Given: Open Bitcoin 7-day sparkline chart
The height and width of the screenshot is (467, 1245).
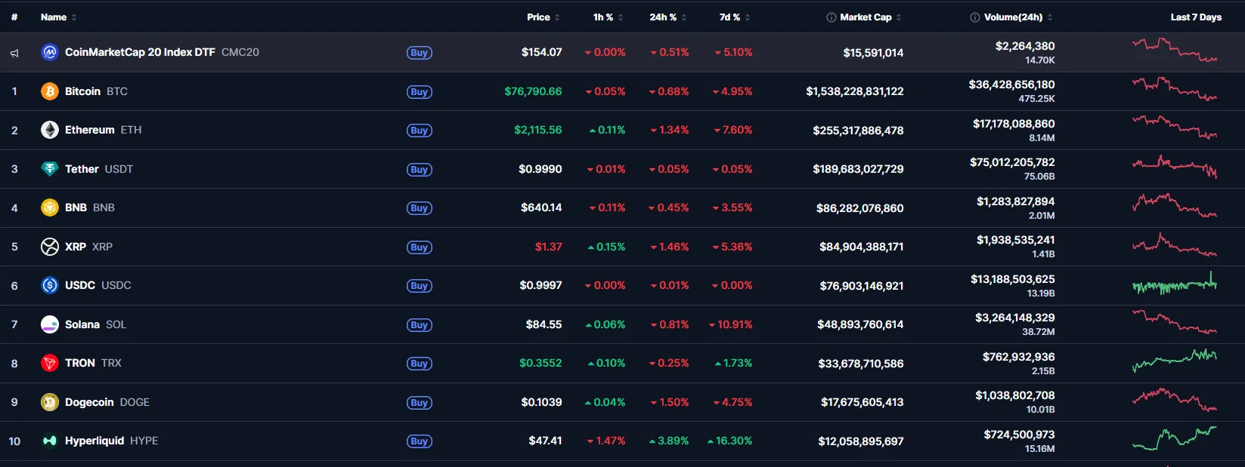Looking at the screenshot, I should [1175, 89].
